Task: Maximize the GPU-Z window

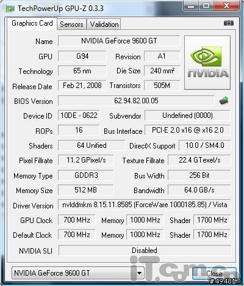Action: click(206, 6)
